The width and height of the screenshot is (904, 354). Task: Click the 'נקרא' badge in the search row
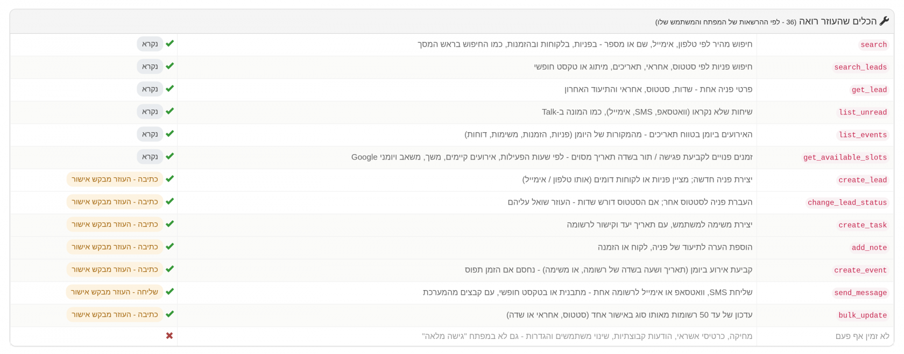pyautogui.click(x=150, y=44)
